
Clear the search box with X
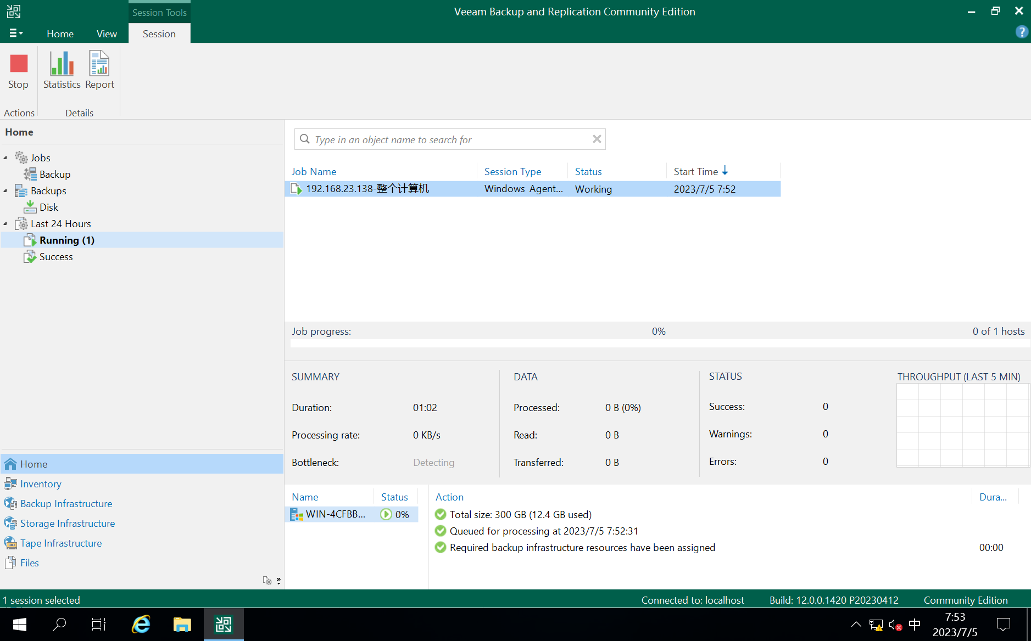point(597,139)
